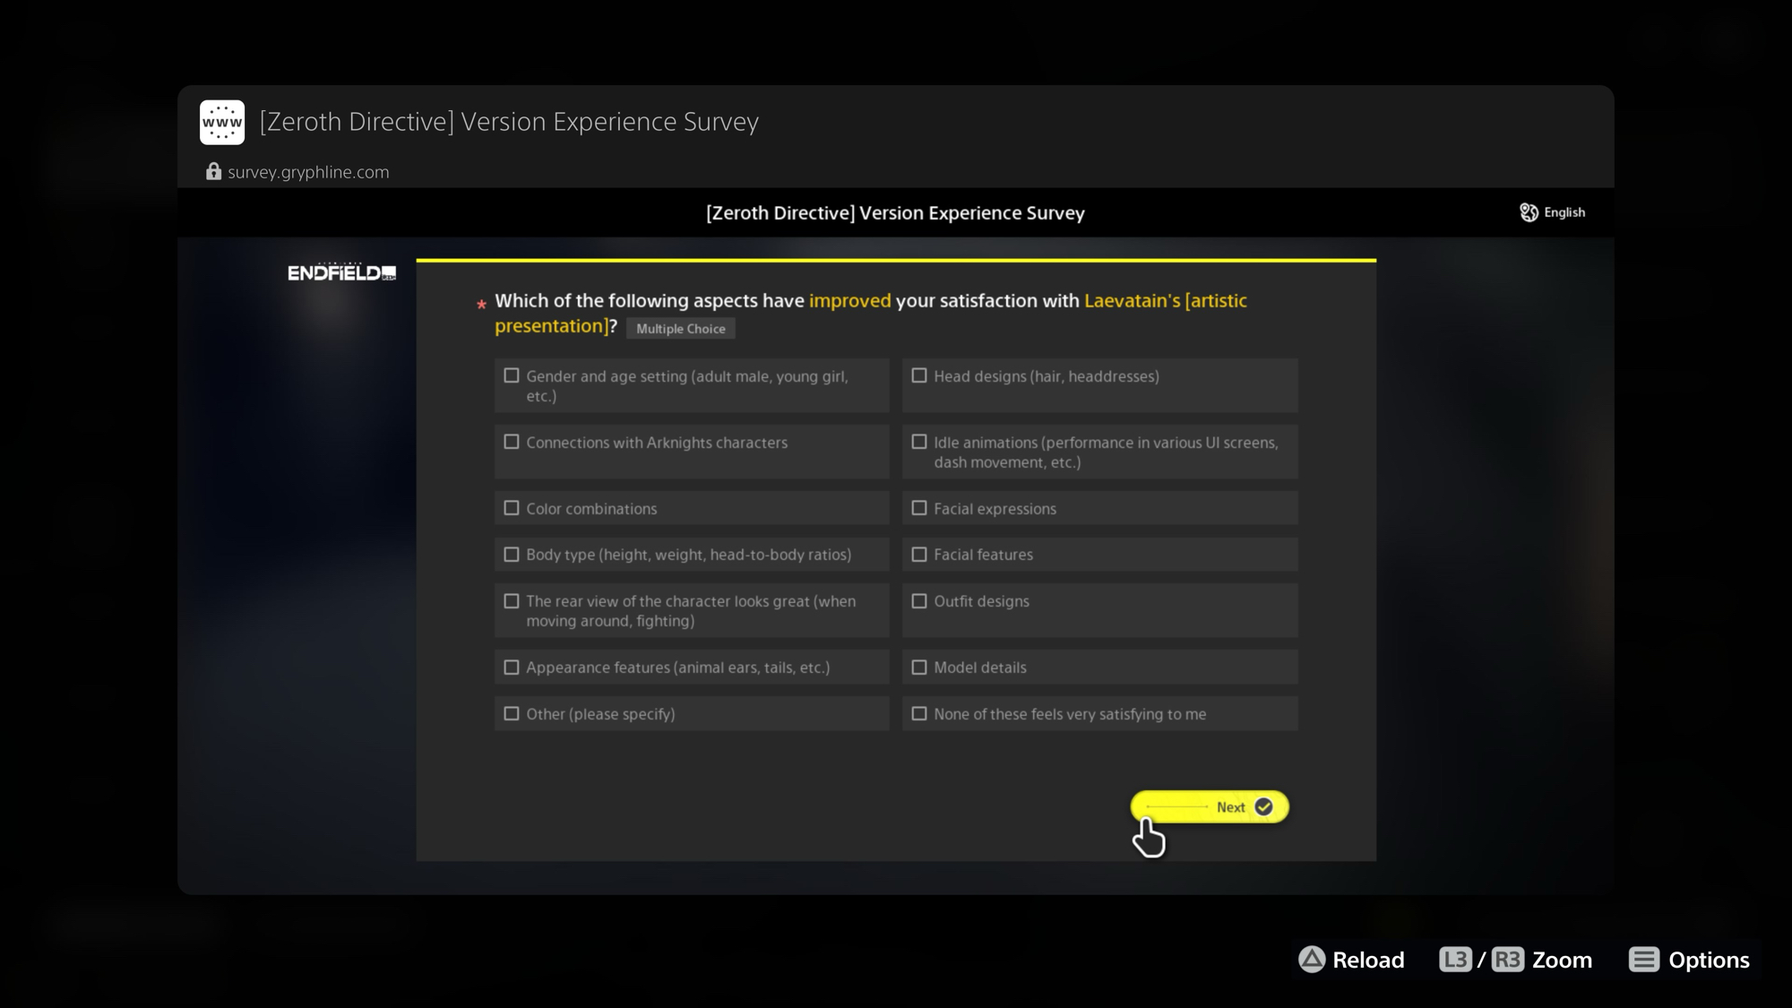This screenshot has height=1008, width=1792.
Task: Tick the Color combinations checkbox
Action: (x=512, y=508)
